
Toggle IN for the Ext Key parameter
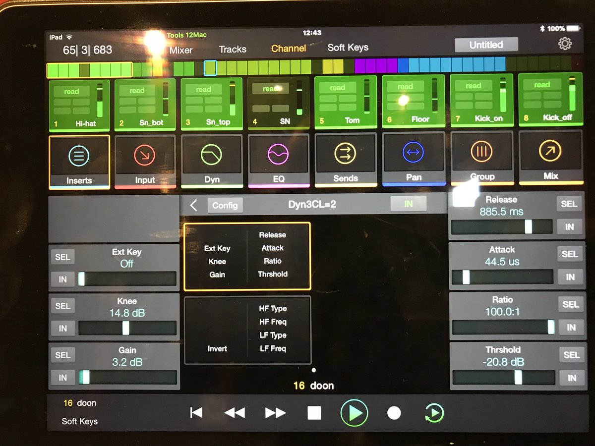tap(62, 279)
